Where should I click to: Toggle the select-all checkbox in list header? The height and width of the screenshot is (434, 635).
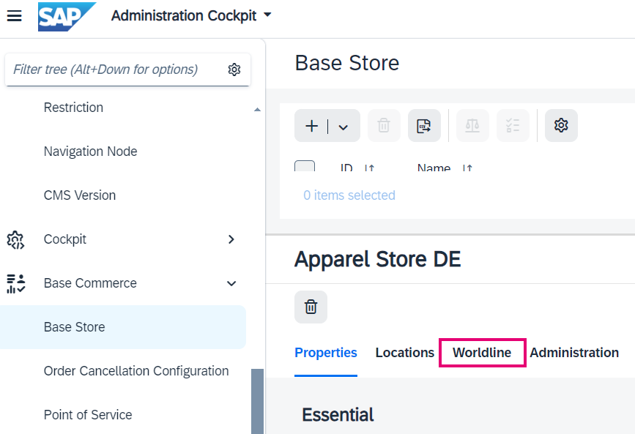coord(305,166)
